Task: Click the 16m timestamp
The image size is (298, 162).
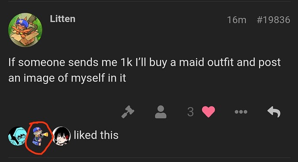Action: (x=237, y=20)
